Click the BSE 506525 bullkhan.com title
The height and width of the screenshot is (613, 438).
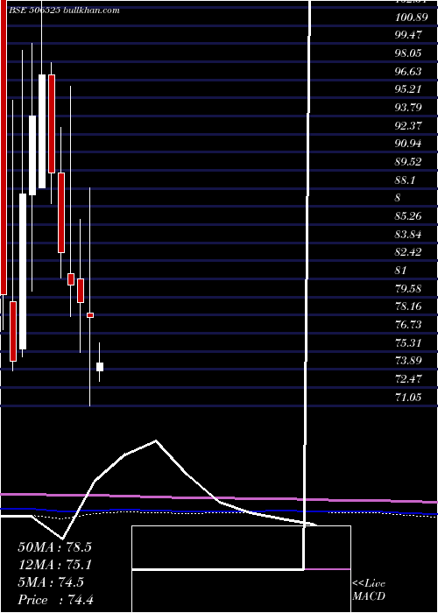65,11
